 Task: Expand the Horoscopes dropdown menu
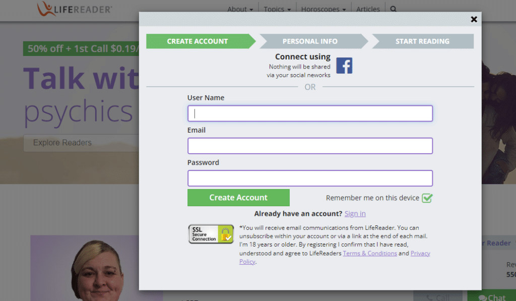click(324, 9)
